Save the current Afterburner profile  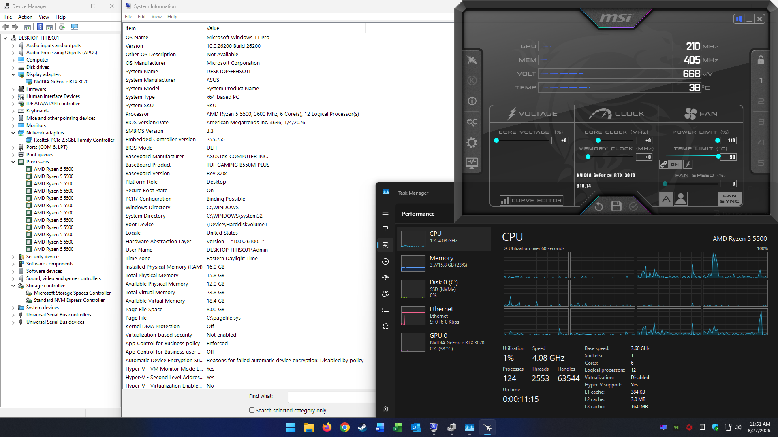point(616,206)
